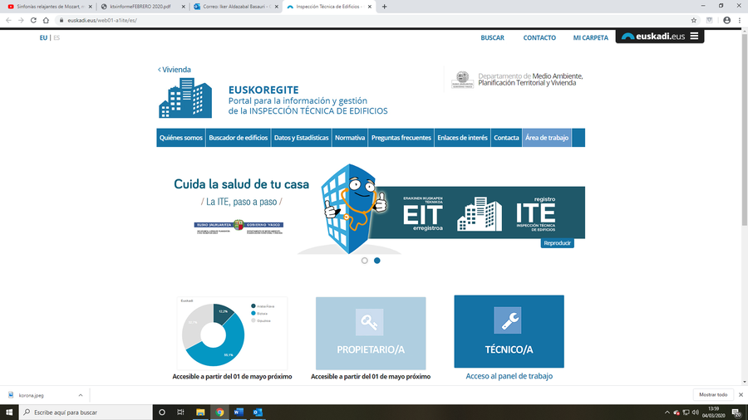Click Gobierno Vasco department crest logo
748x420 pixels.
462,80
